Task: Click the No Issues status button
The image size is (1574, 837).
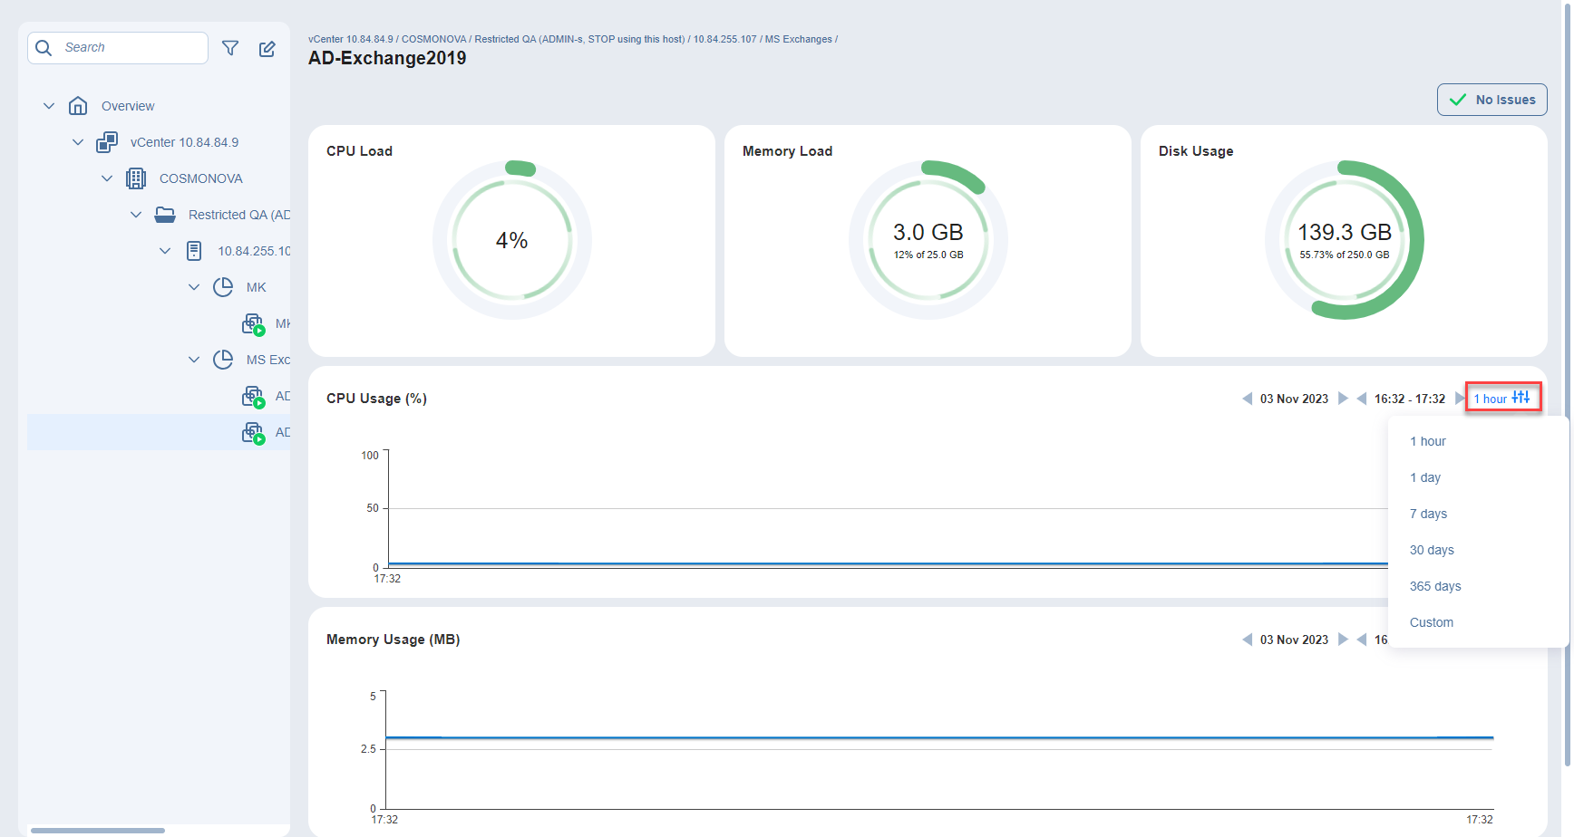Action: pos(1491,100)
